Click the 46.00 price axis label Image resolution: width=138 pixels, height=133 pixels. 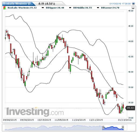coord(131,26)
